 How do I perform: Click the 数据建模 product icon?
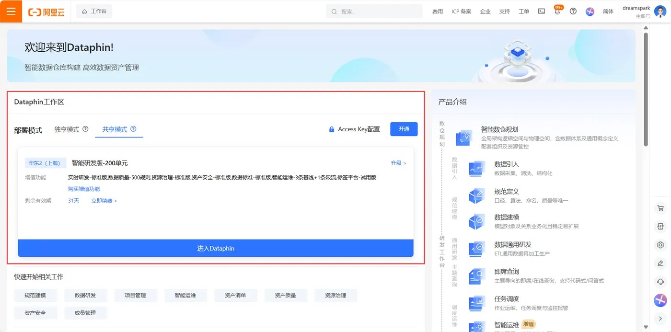[x=477, y=221]
